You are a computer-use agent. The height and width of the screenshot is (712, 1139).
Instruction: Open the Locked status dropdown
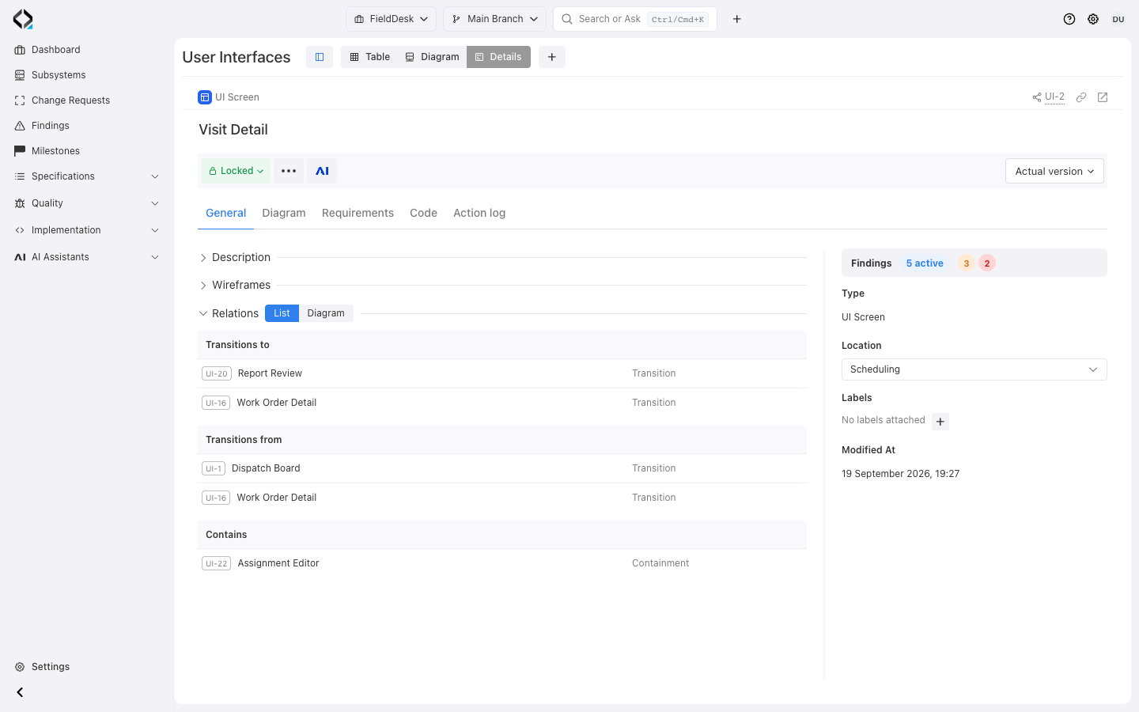click(236, 171)
